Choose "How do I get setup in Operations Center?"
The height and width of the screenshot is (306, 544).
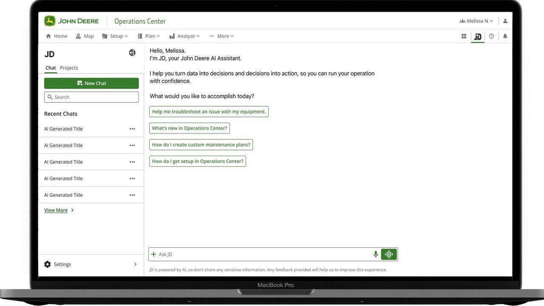[198, 161]
